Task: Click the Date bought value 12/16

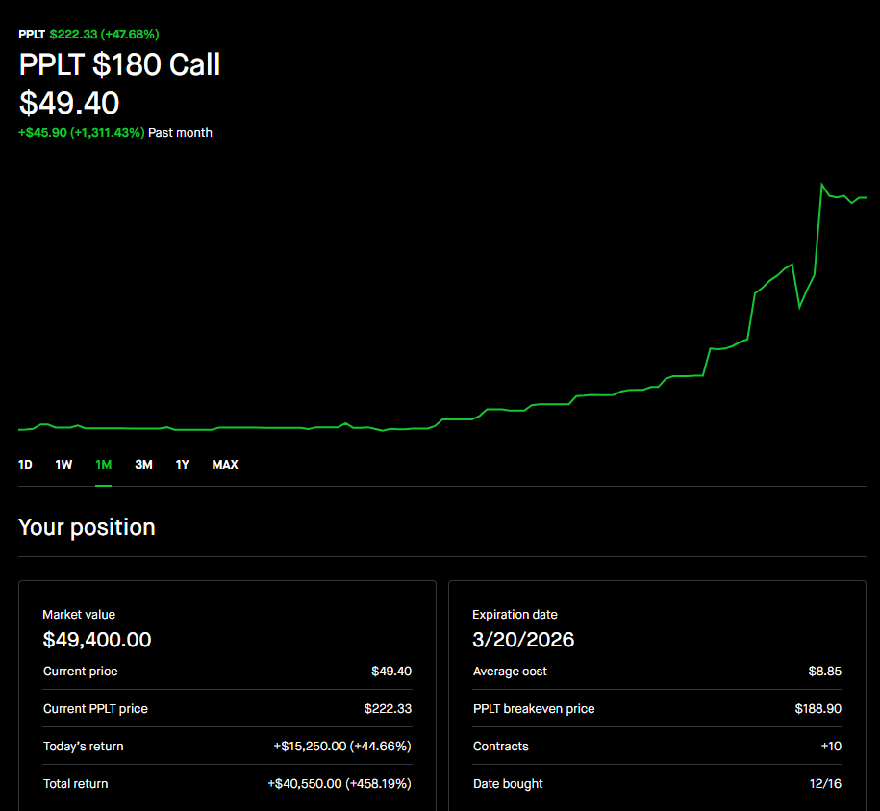Action: pos(825,784)
